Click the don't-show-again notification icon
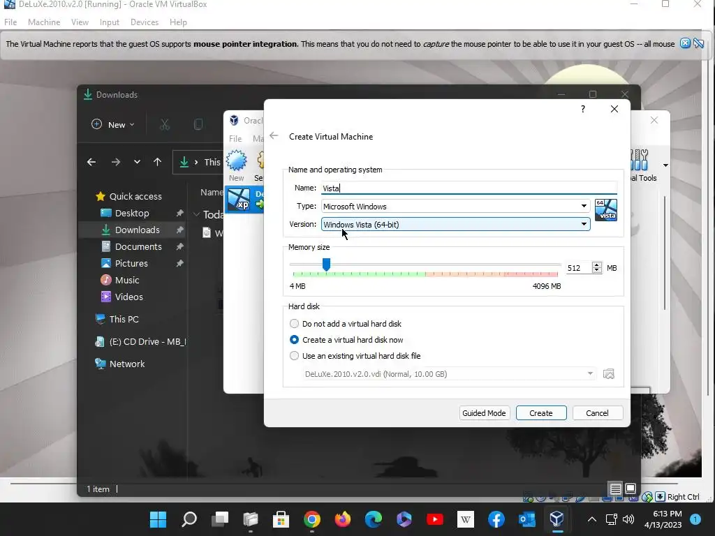This screenshot has width=715, height=536. point(698,44)
